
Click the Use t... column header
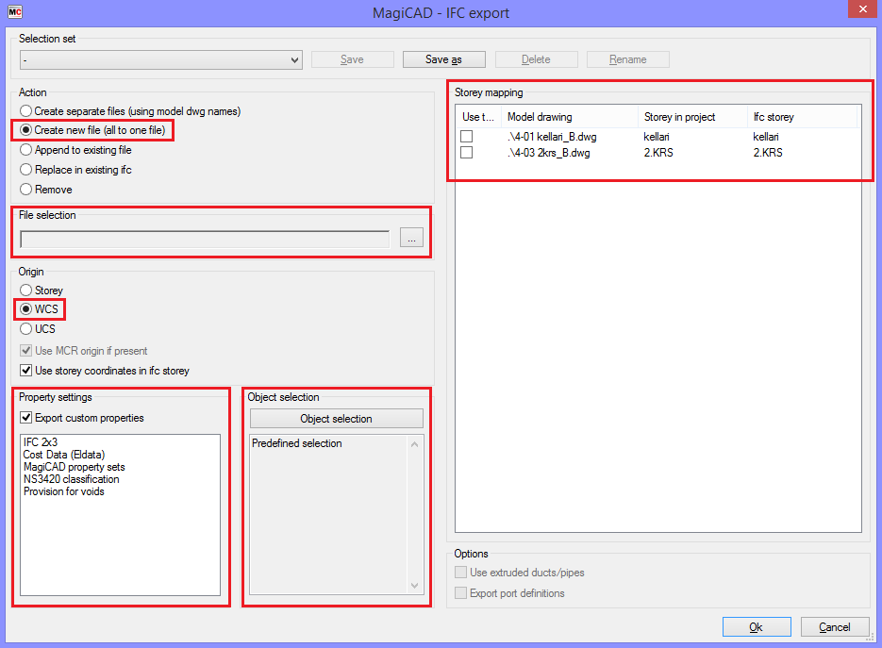(x=478, y=117)
